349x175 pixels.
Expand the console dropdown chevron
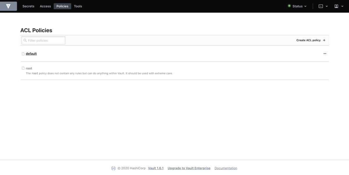coord(327,6)
